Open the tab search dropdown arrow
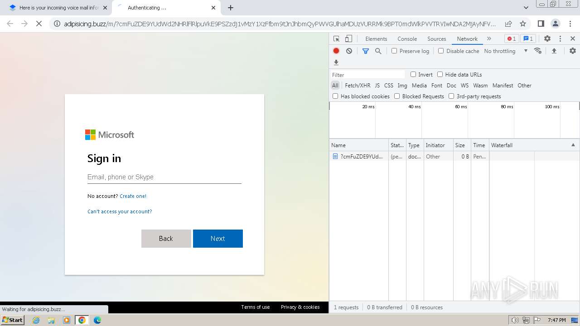Image resolution: width=580 pixels, height=326 pixels. 526,8
